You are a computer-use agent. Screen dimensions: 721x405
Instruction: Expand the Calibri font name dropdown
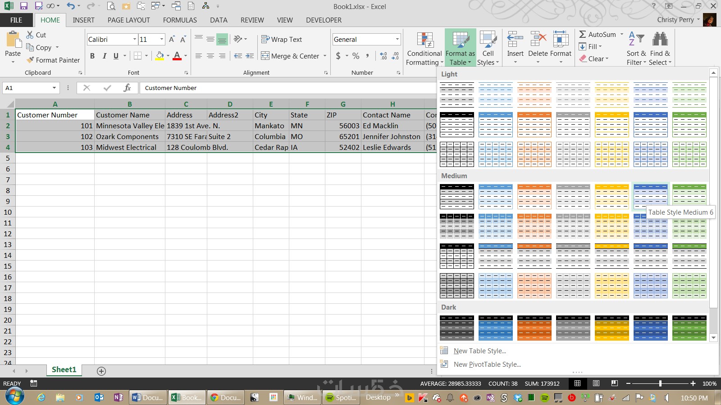pyautogui.click(x=134, y=40)
